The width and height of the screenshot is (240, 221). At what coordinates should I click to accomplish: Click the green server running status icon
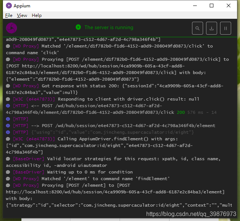coord(78,27)
